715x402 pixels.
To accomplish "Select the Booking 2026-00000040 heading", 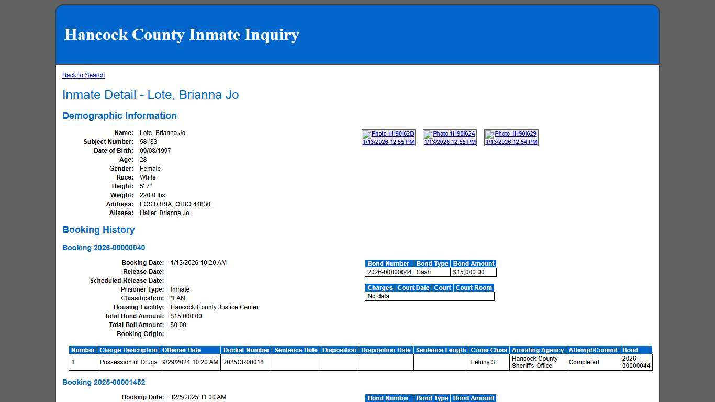I will pos(104,248).
